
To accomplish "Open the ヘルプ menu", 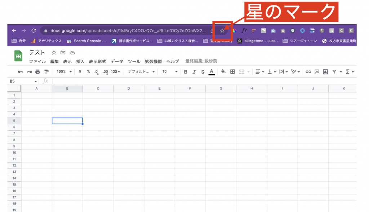I will (x=173, y=61).
